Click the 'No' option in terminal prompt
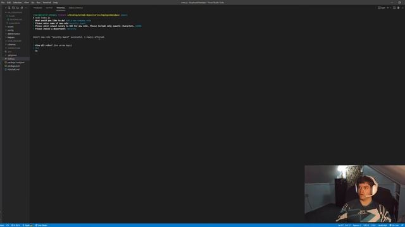Screen dimensions: 405x227 37,51
